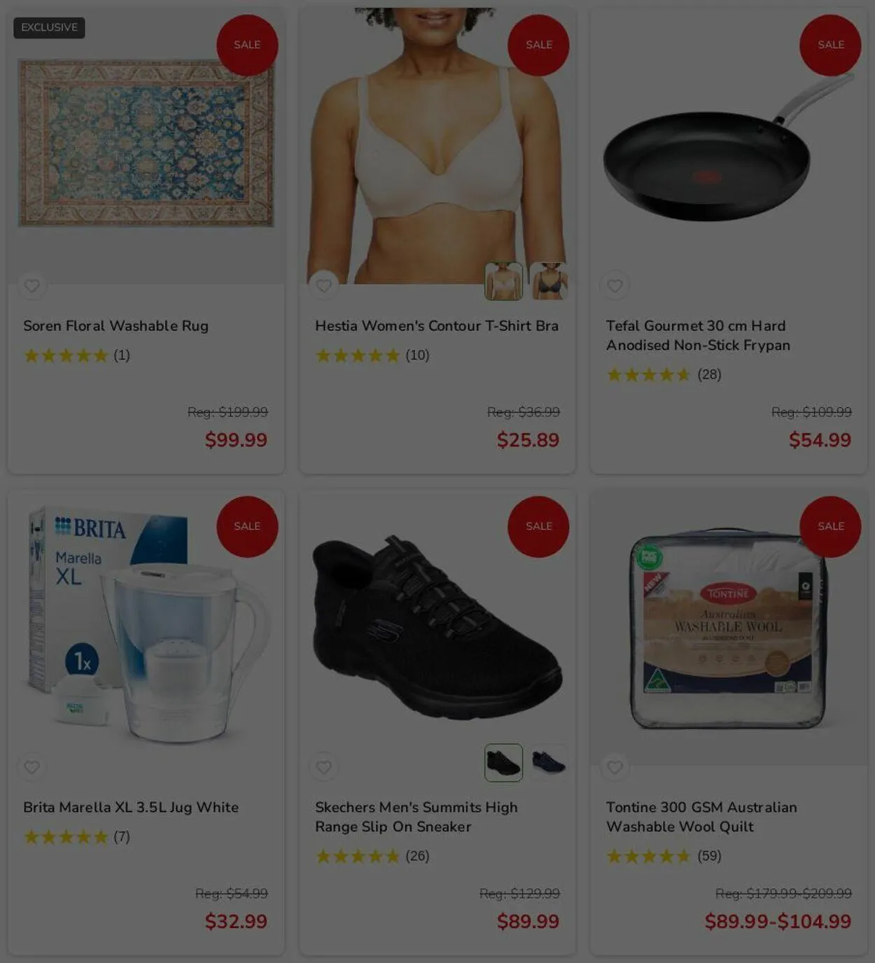875x963 pixels.
Task: View the Brita jug product image
Action: [146, 628]
